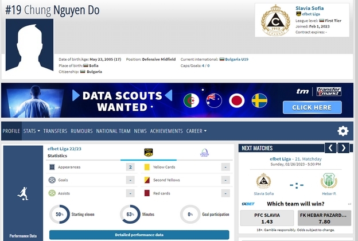Select the efbet Liga logo in statistics header
The height and width of the screenshot is (241, 358).
pyautogui.click(x=149, y=152)
